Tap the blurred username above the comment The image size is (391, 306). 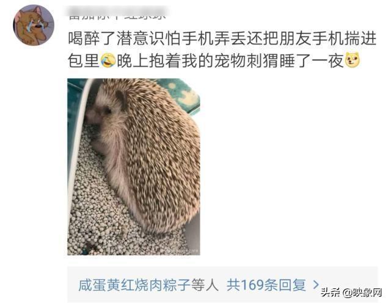pos(117,13)
